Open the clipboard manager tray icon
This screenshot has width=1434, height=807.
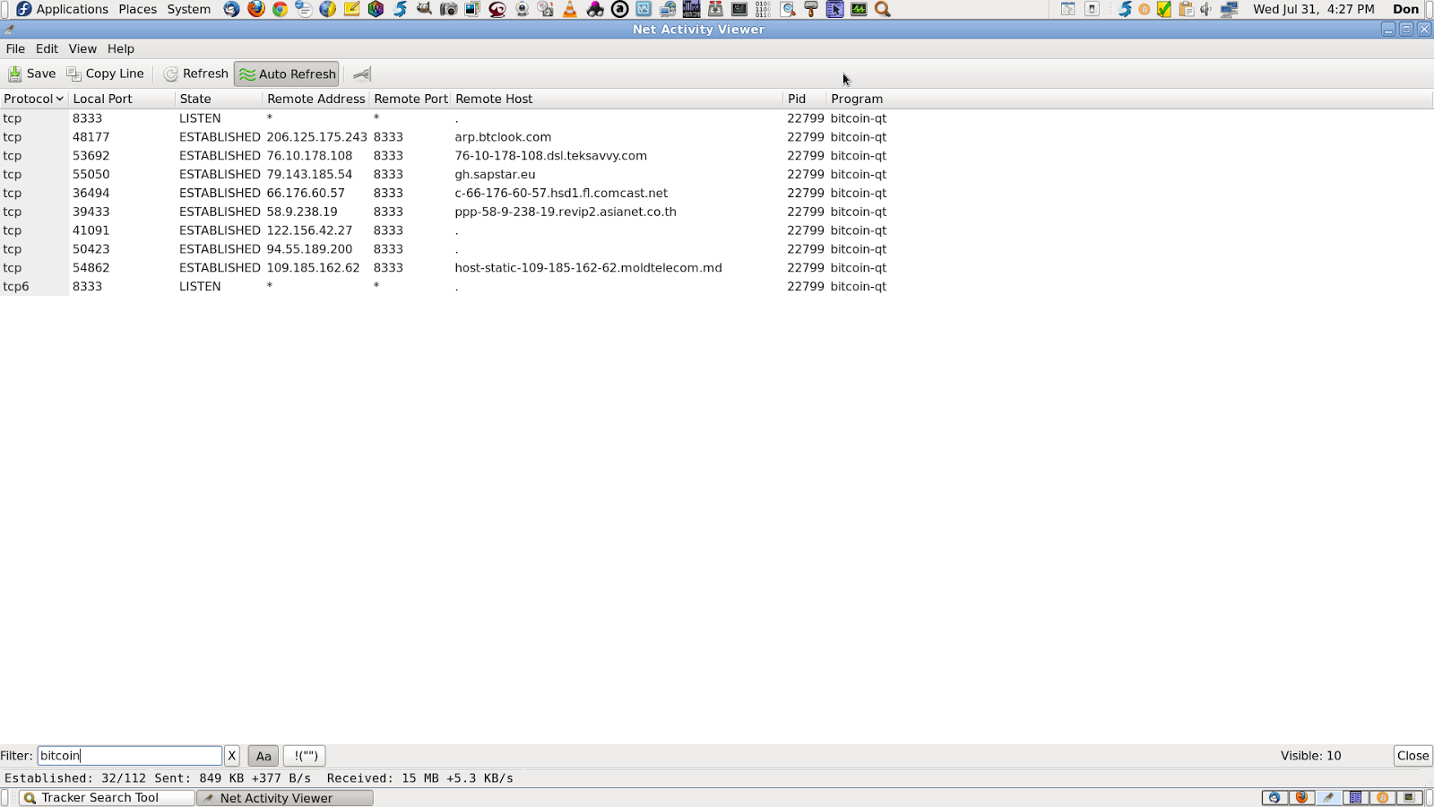[x=1186, y=9]
